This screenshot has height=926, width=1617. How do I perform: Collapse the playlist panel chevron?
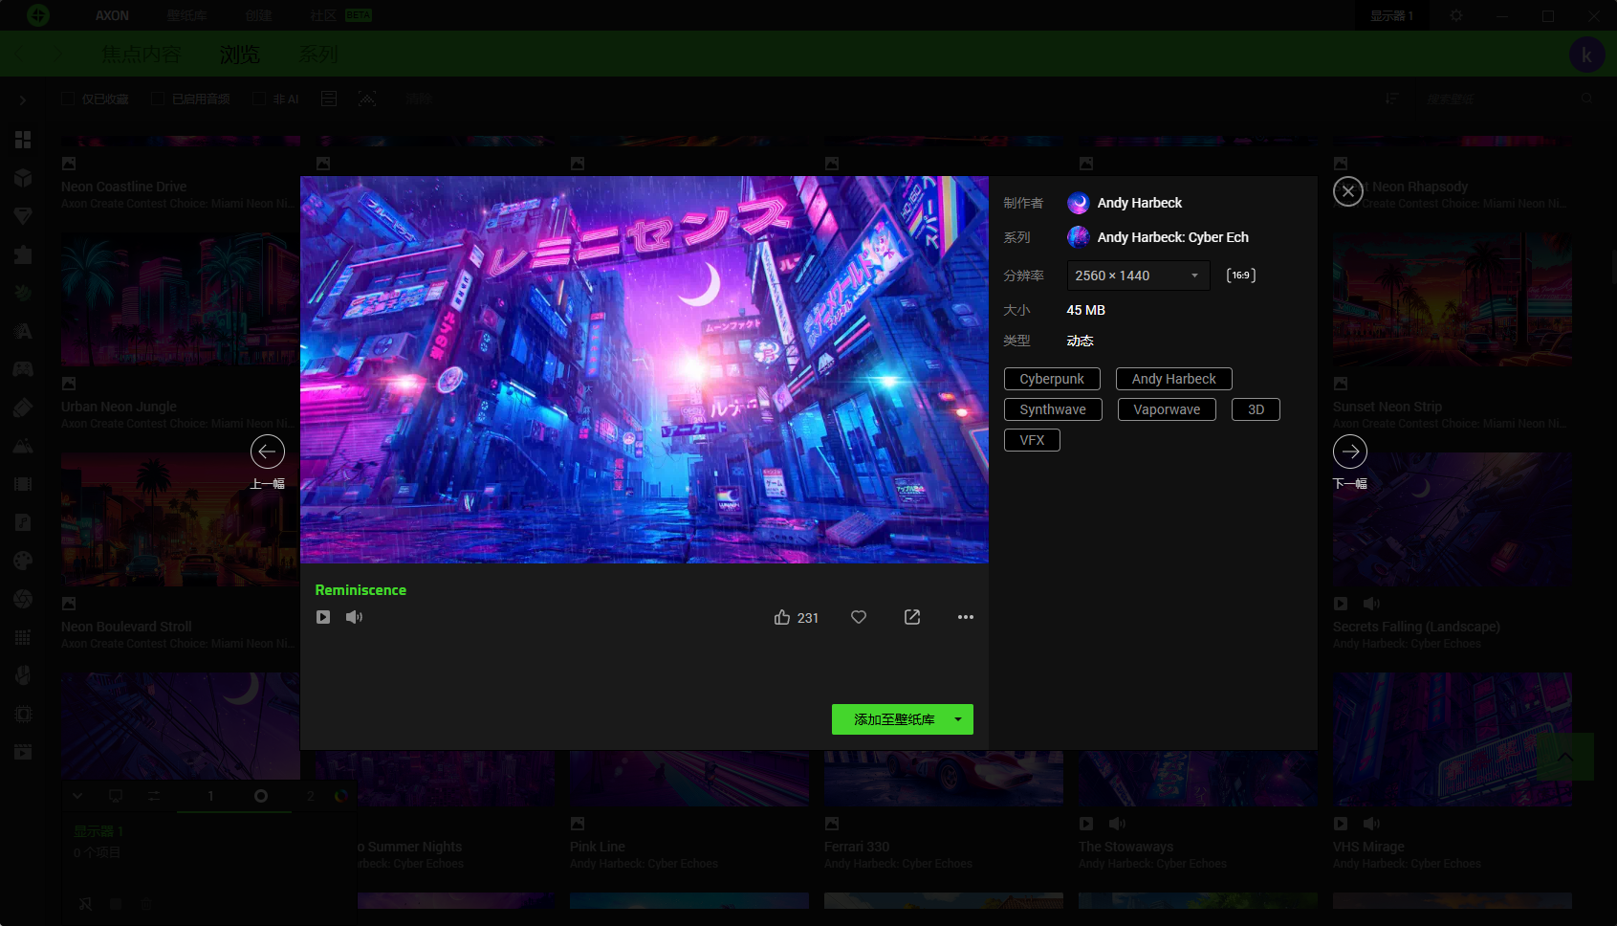(77, 796)
